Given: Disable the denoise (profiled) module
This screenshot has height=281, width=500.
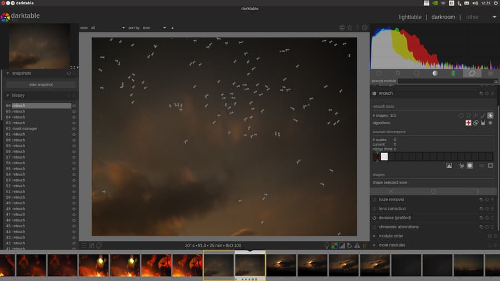Looking at the screenshot, I should [x=374, y=218].
